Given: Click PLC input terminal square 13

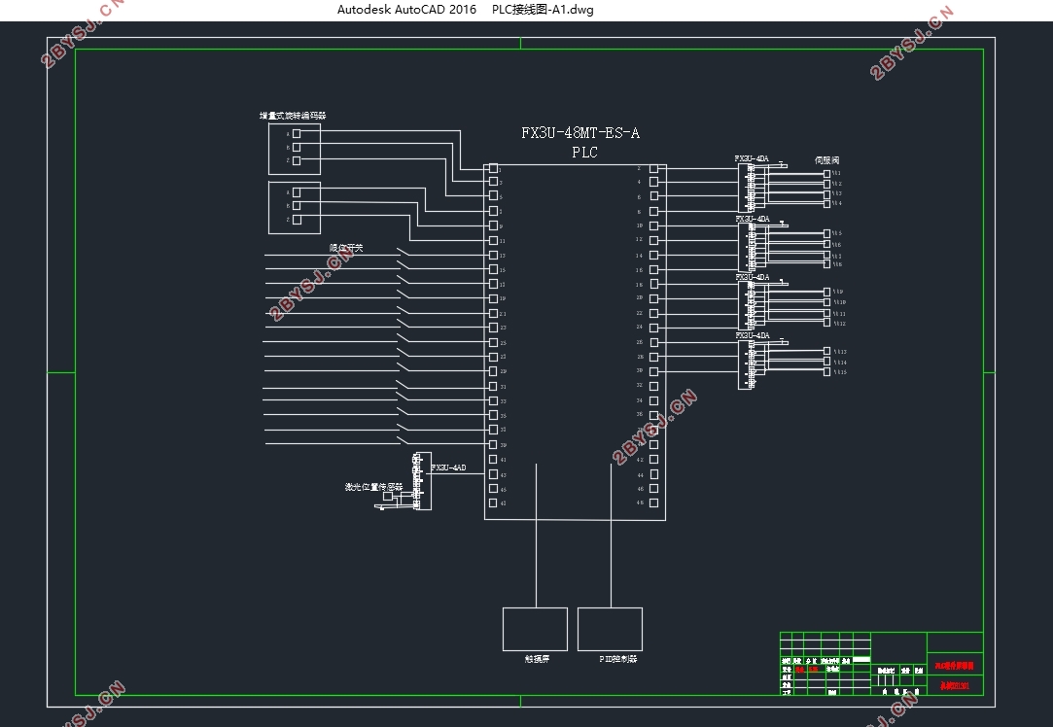Looking at the screenshot, I should [x=493, y=255].
